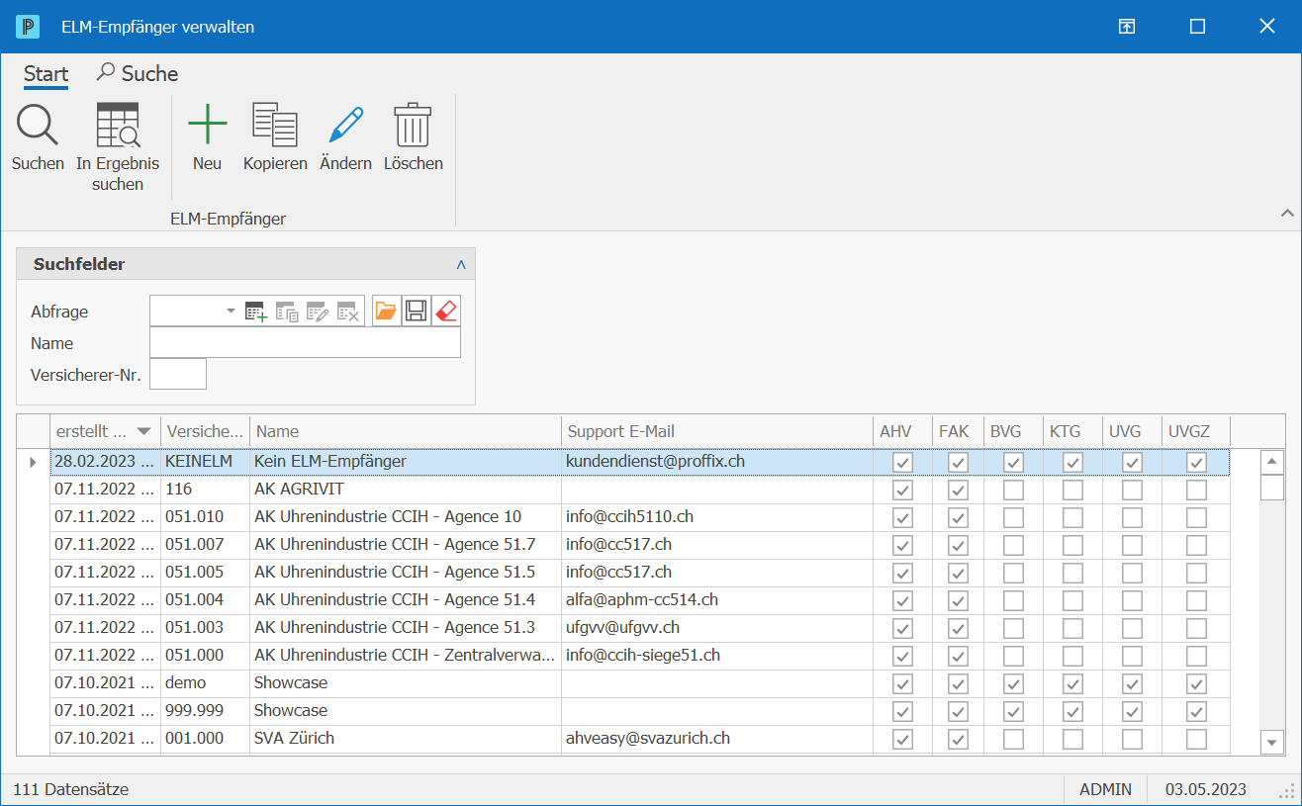Click the edit query icon beside Abfrage

click(317, 312)
